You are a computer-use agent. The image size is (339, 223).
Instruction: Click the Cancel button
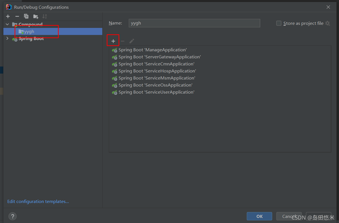[x=289, y=216]
